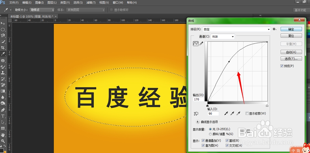
Task: Toggle 通道叠加(V) checkbox
Action: coord(203,141)
